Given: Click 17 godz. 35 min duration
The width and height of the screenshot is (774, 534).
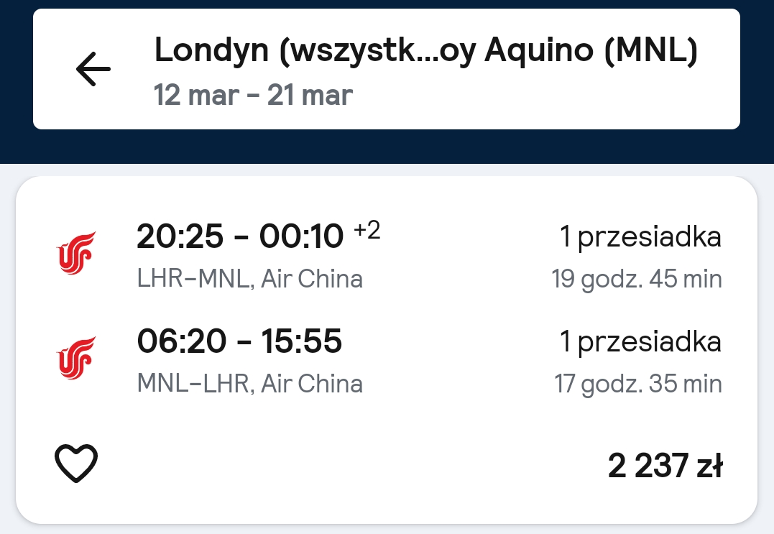Looking at the screenshot, I should point(638,384).
